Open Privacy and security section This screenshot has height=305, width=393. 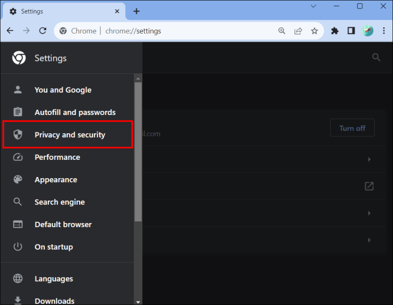pyautogui.click(x=68, y=134)
